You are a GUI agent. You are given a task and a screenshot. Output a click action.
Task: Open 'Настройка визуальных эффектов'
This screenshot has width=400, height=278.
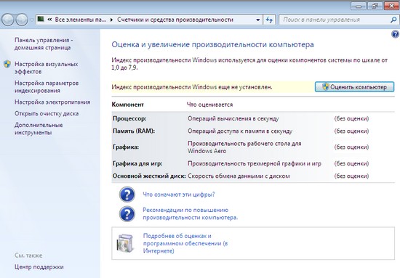tap(46, 68)
